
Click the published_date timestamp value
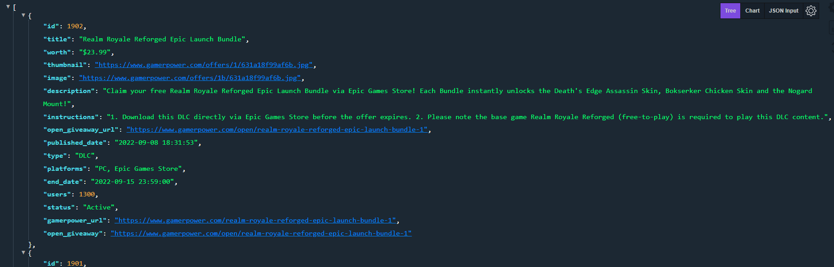tap(157, 142)
